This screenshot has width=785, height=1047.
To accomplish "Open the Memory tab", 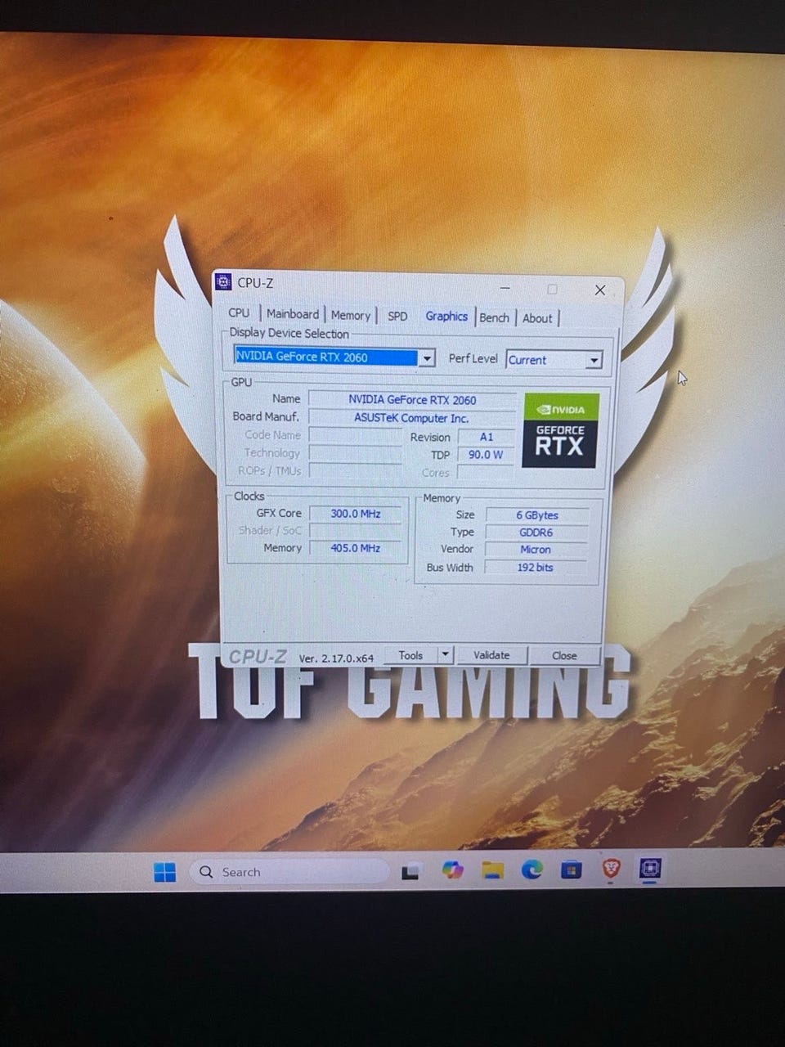I will coord(351,315).
